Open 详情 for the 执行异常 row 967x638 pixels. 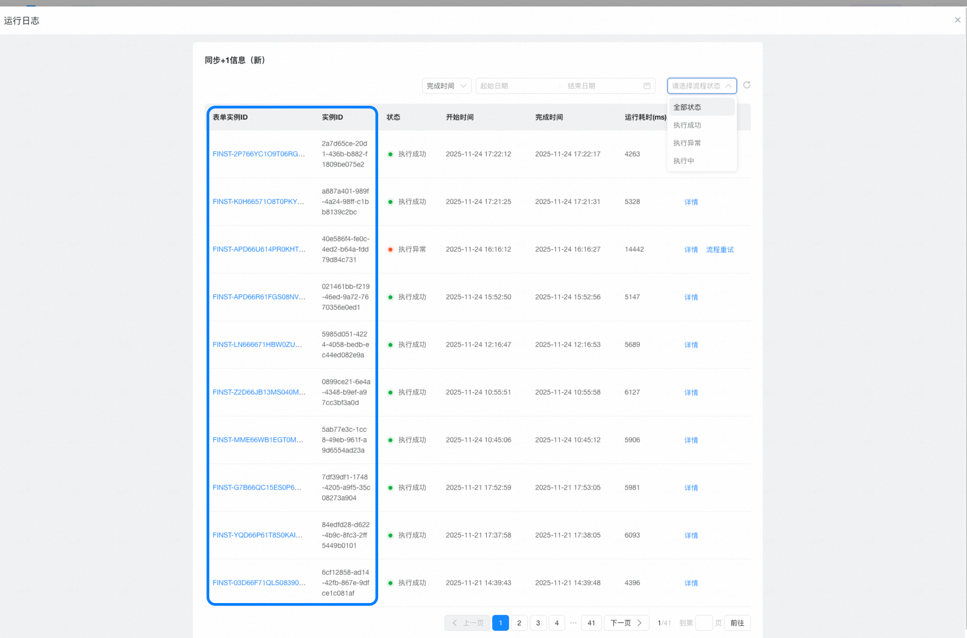(x=691, y=250)
